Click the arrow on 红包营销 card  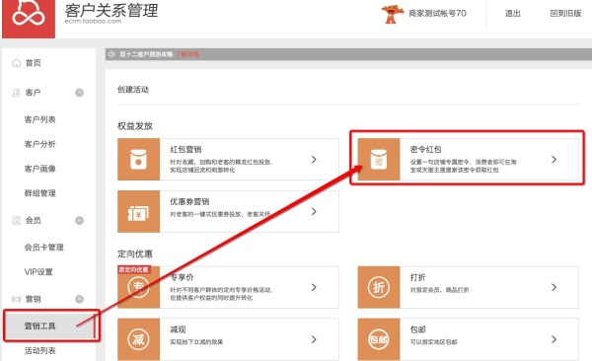click(314, 160)
